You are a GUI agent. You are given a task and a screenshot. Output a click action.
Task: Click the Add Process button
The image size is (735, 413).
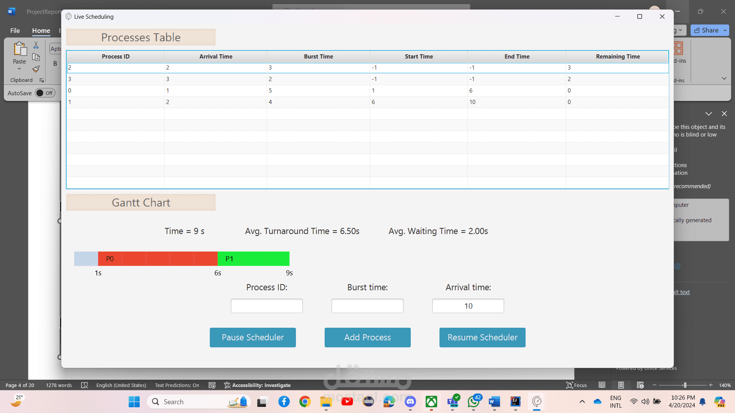[x=367, y=337]
